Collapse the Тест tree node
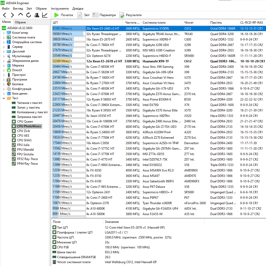 4,98
